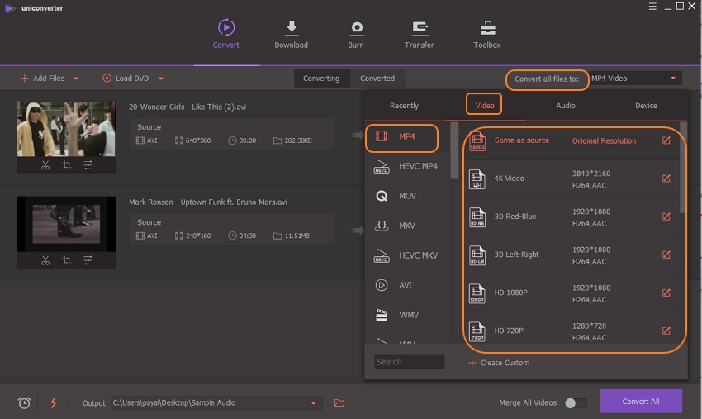This screenshot has height=419, width=702.
Task: Open the Transfer section
Action: pyautogui.click(x=419, y=34)
